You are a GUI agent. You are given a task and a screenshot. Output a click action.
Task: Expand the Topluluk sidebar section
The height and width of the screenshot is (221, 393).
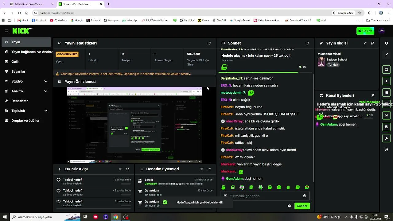coord(46,111)
